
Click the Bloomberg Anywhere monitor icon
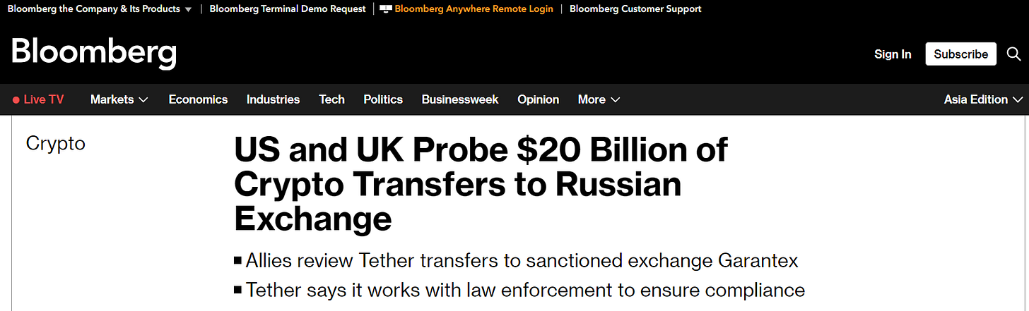385,9
